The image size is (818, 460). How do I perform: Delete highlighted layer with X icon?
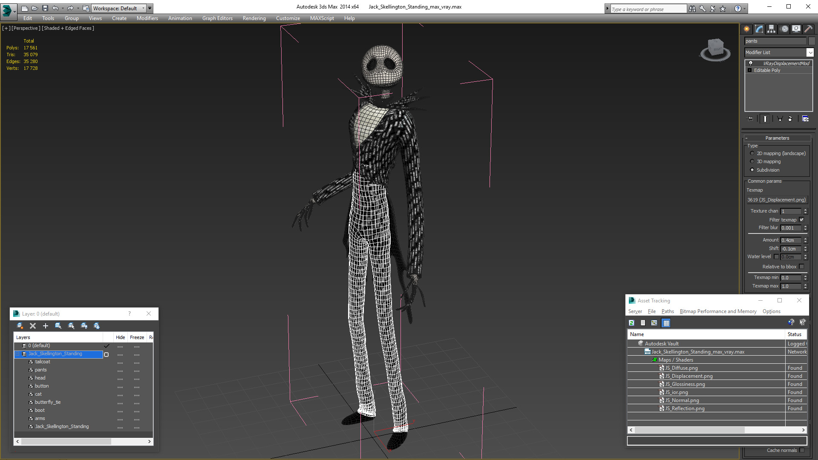coord(33,326)
